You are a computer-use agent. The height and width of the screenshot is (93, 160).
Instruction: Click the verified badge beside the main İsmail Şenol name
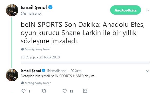(50, 7)
